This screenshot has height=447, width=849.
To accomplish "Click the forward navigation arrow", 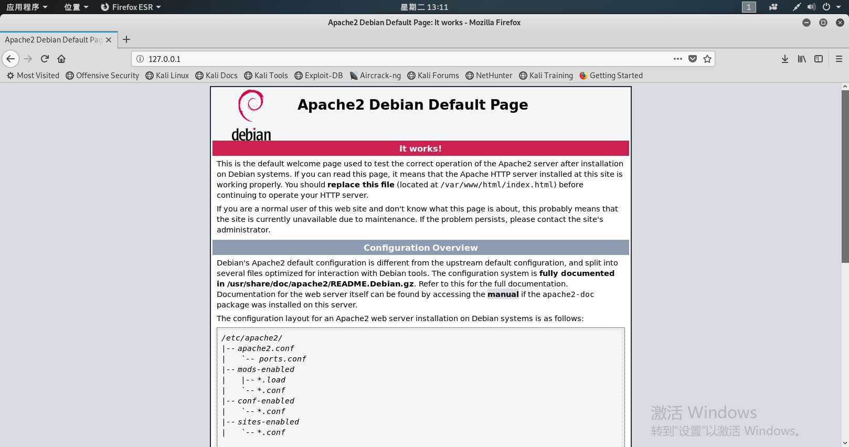I will pyautogui.click(x=28, y=59).
